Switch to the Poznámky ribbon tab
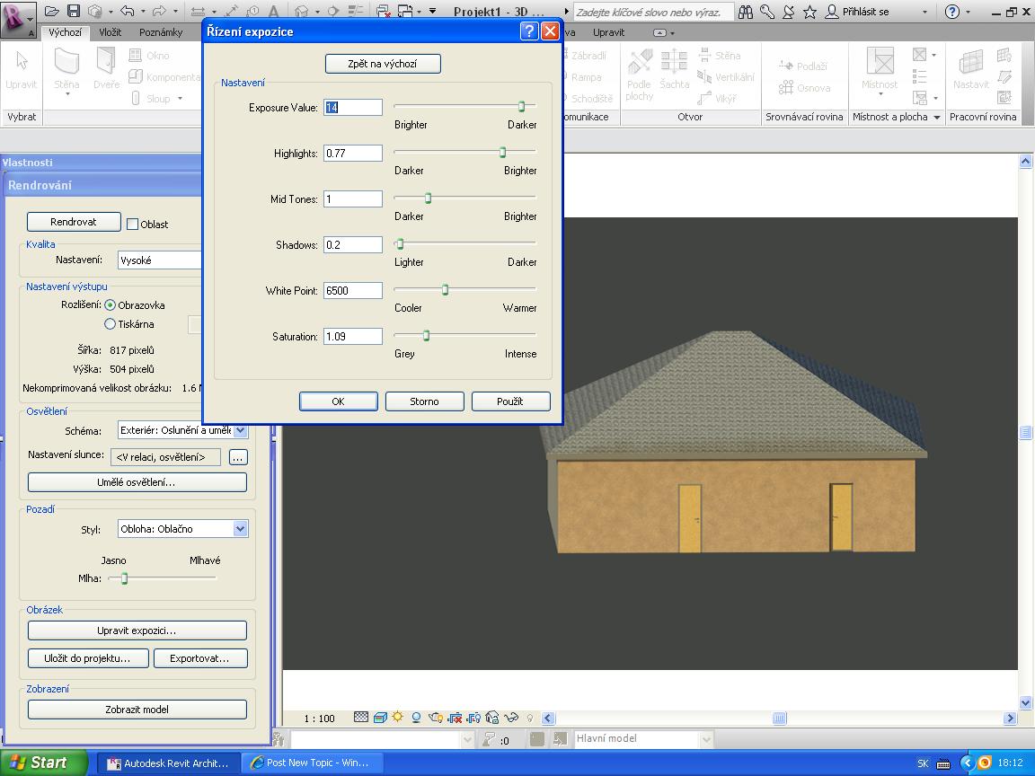 161,32
